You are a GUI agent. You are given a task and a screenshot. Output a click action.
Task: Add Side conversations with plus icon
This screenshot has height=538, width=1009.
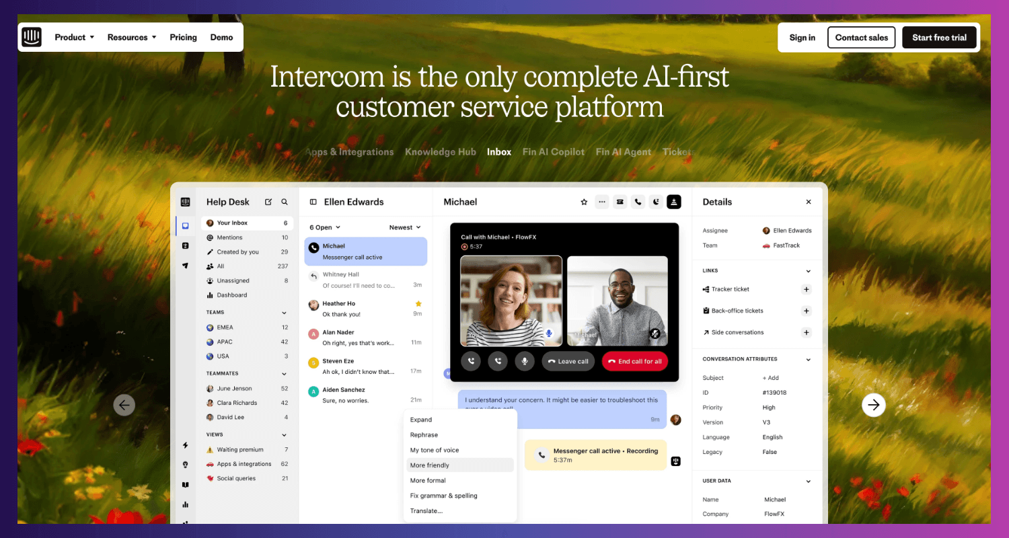point(807,332)
